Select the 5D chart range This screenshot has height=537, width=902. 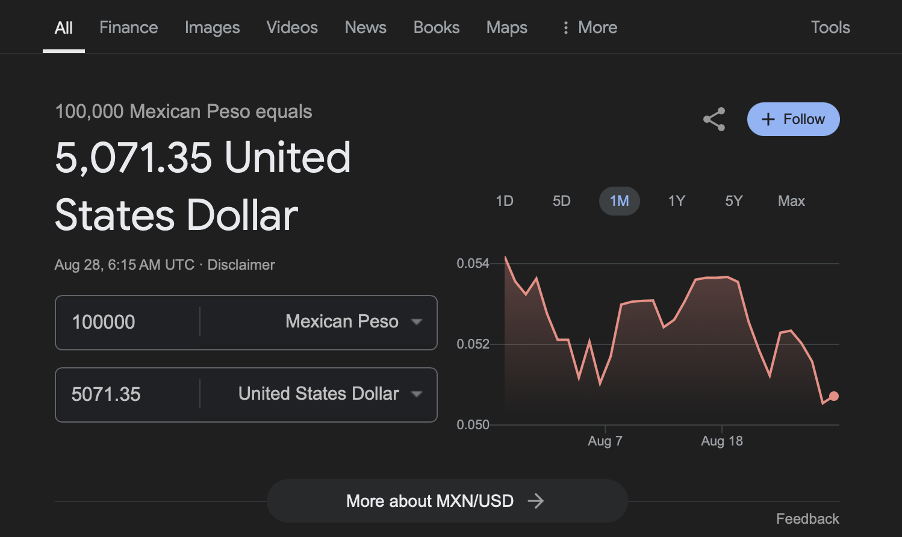coord(561,201)
